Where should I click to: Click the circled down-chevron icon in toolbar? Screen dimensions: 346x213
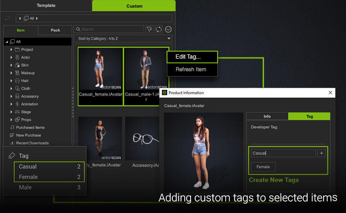(x=168, y=29)
